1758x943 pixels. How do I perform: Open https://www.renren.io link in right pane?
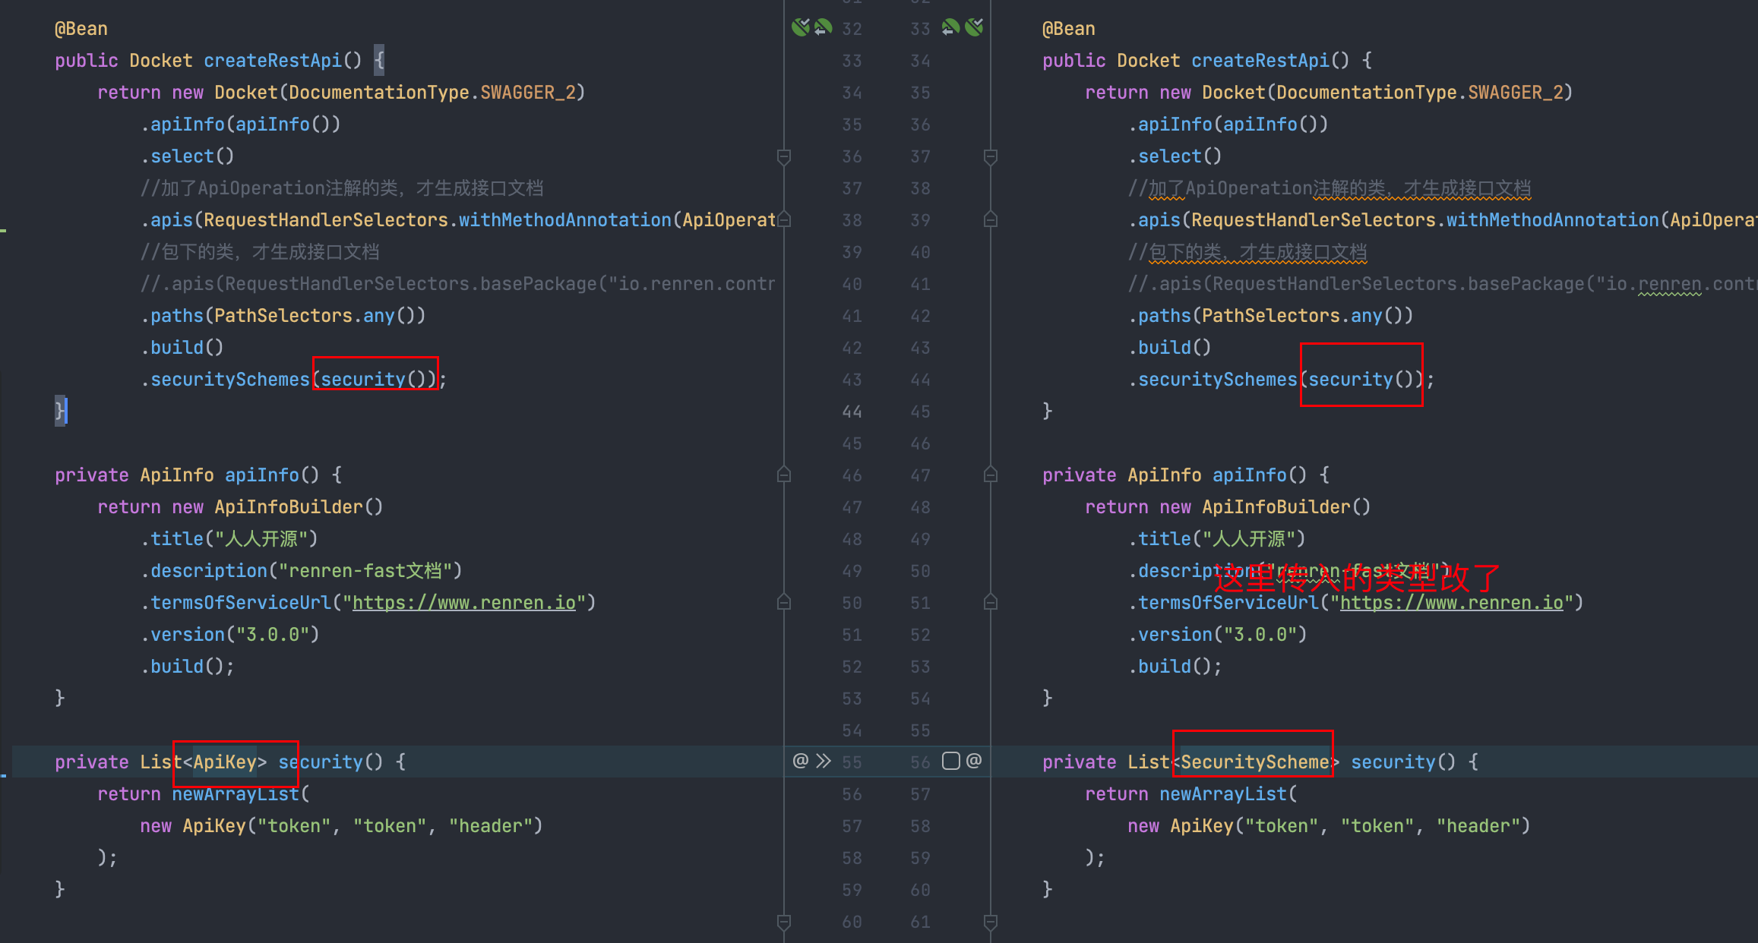1452,603
